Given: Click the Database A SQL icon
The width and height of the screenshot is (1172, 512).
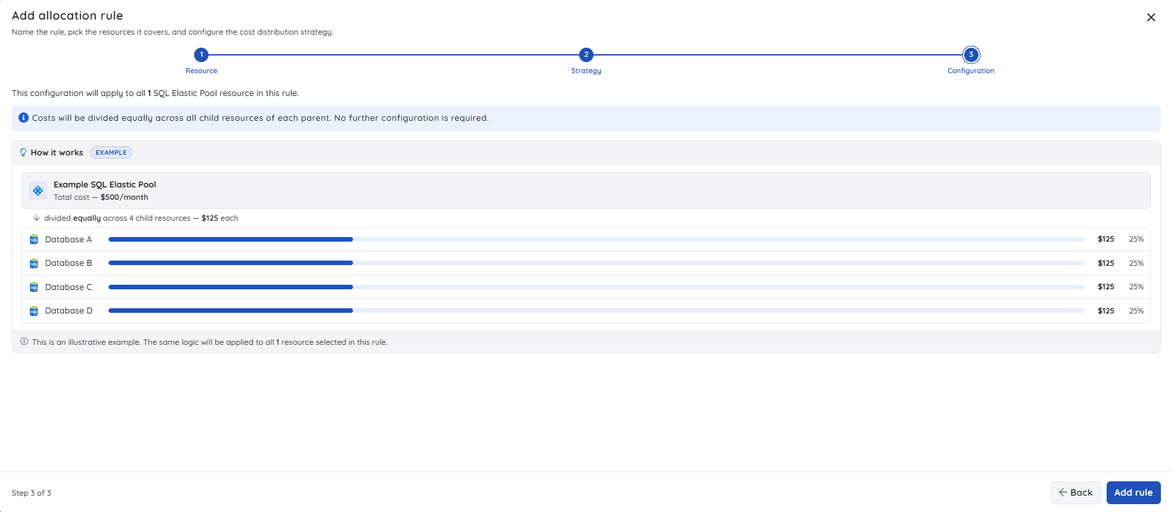Looking at the screenshot, I should 34,240.
